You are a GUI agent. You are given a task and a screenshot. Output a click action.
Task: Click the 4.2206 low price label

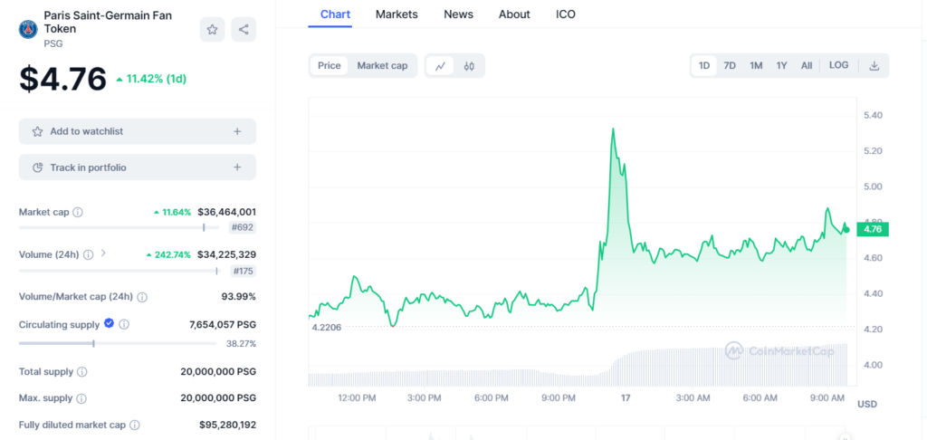(x=326, y=327)
